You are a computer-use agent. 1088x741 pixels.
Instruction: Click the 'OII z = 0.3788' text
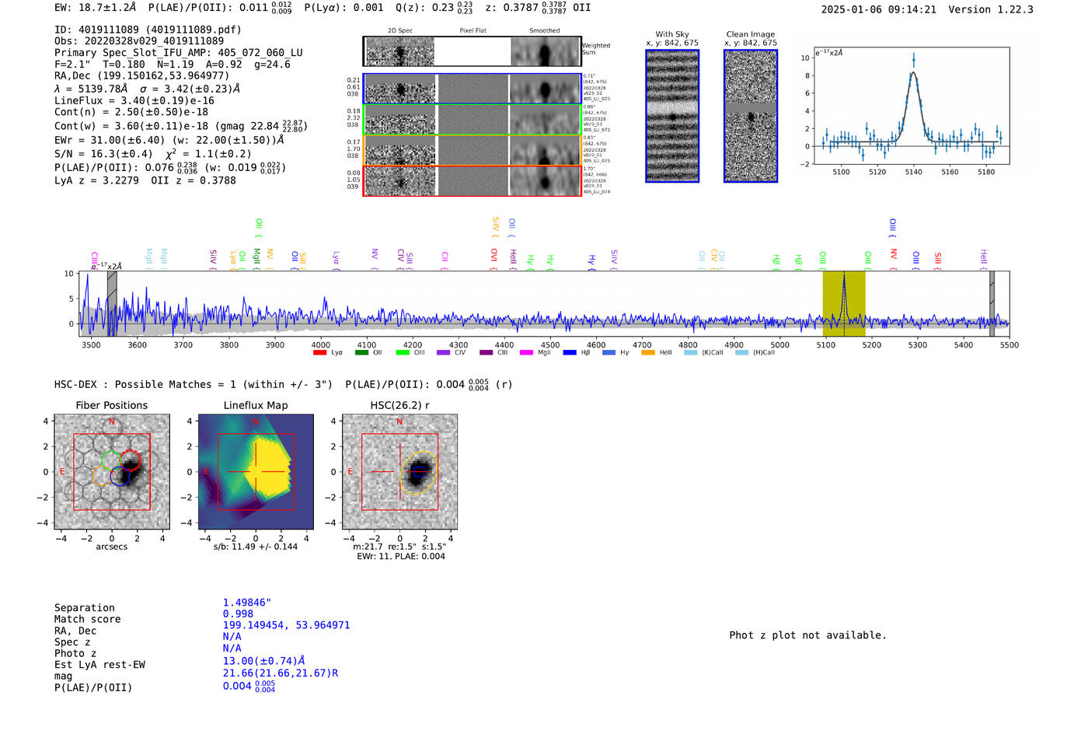194,180
